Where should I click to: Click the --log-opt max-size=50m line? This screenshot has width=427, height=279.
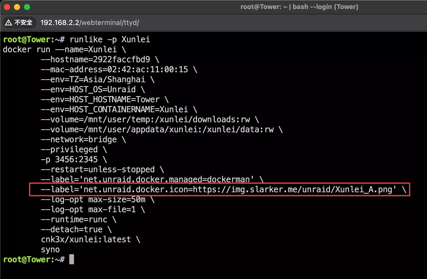pos(93,199)
